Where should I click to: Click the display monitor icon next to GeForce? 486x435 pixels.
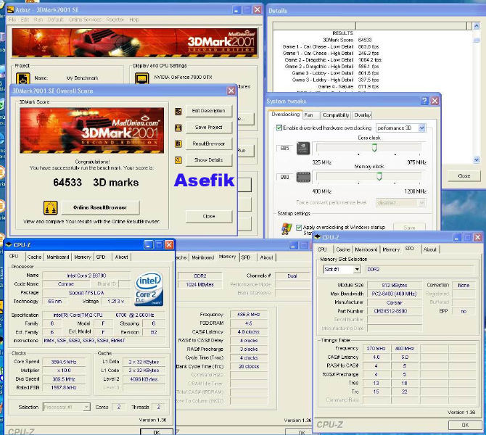pos(142,78)
